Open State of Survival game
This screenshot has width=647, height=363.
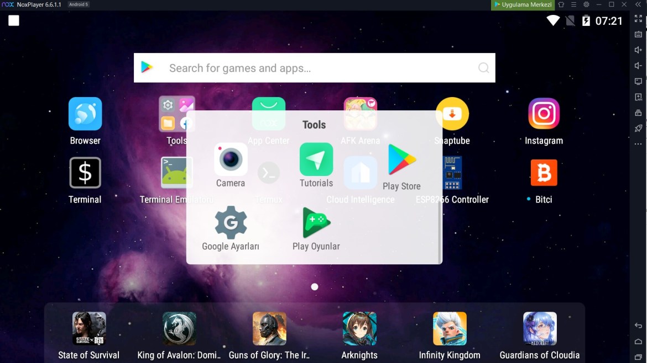pyautogui.click(x=89, y=329)
